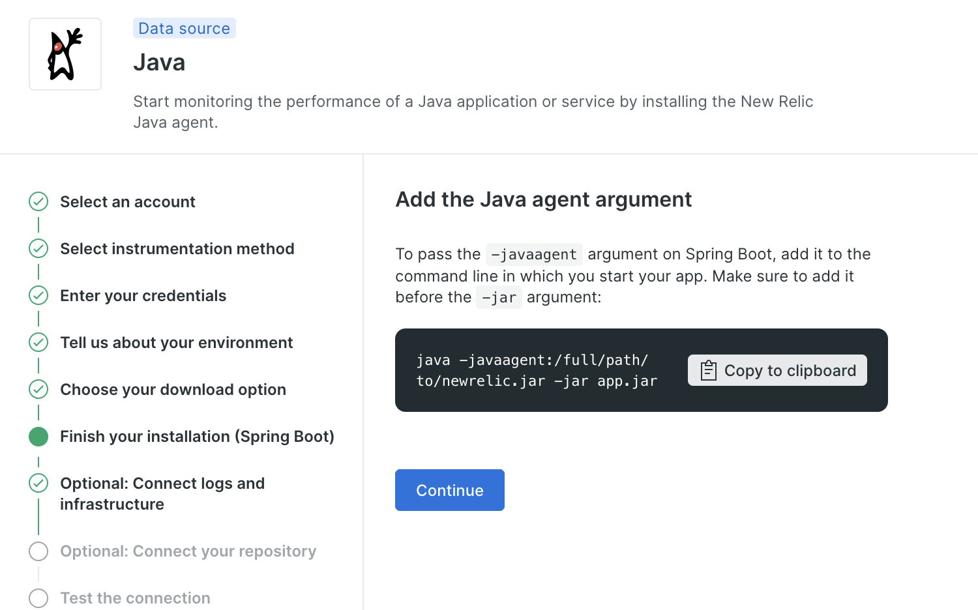Click the checkmark icon beside Select an account
Image resolution: width=978 pixels, height=610 pixels.
38,202
